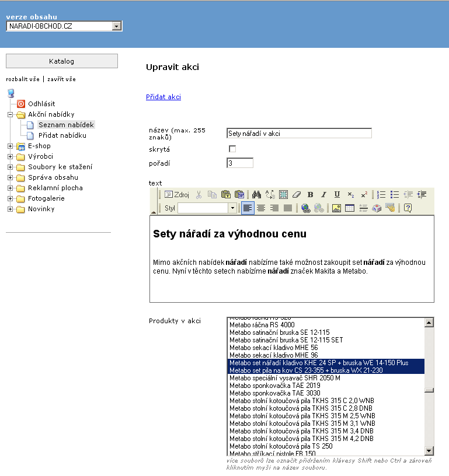Select Center align icon
Viewport: 449px width, 476px height.
[261, 208]
